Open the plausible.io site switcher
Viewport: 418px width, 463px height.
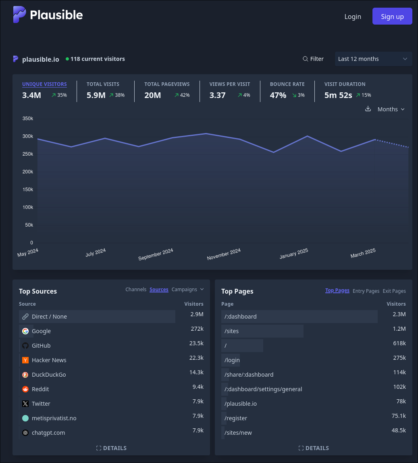pyautogui.click(x=36, y=59)
